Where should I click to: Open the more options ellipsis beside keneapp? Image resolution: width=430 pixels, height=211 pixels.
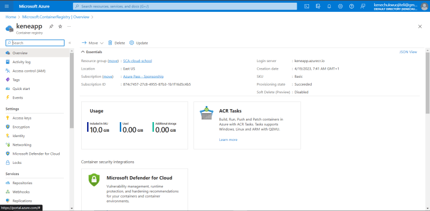click(x=69, y=27)
